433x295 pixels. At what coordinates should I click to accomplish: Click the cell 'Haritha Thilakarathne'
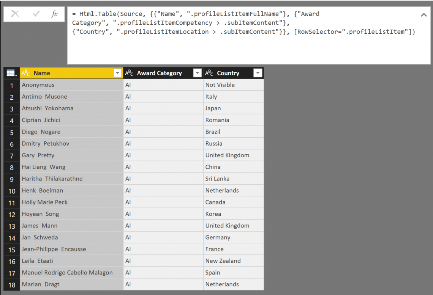71,179
